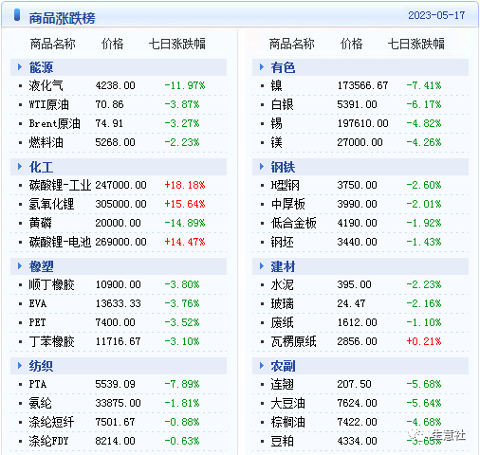Screen dimensions: 480x455
Task: Click price 173566.67 for 镍
Action: tap(362, 85)
